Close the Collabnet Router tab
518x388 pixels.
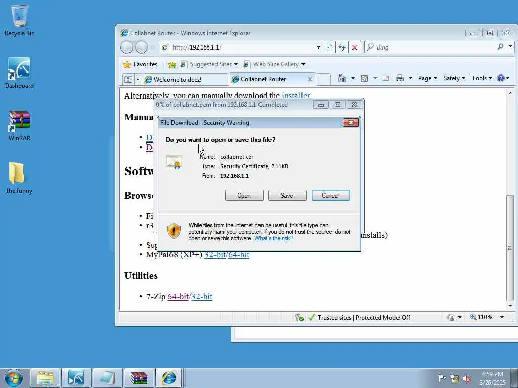(x=310, y=79)
